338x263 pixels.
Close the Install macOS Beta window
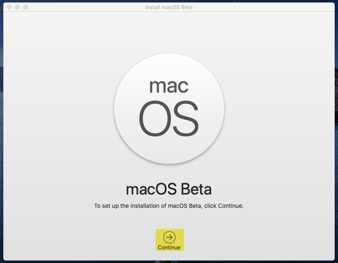9,7
